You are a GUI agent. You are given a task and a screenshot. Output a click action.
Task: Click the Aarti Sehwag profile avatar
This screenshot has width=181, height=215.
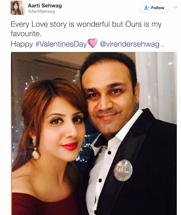coord(18,8)
